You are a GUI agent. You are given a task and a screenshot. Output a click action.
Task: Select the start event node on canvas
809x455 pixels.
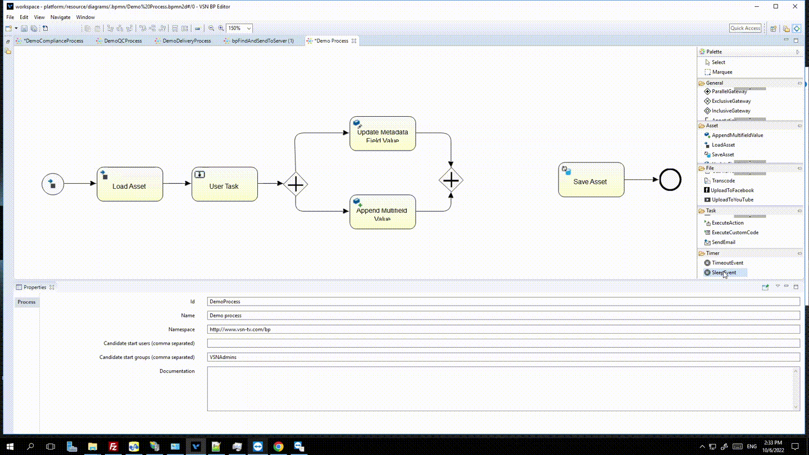click(53, 184)
